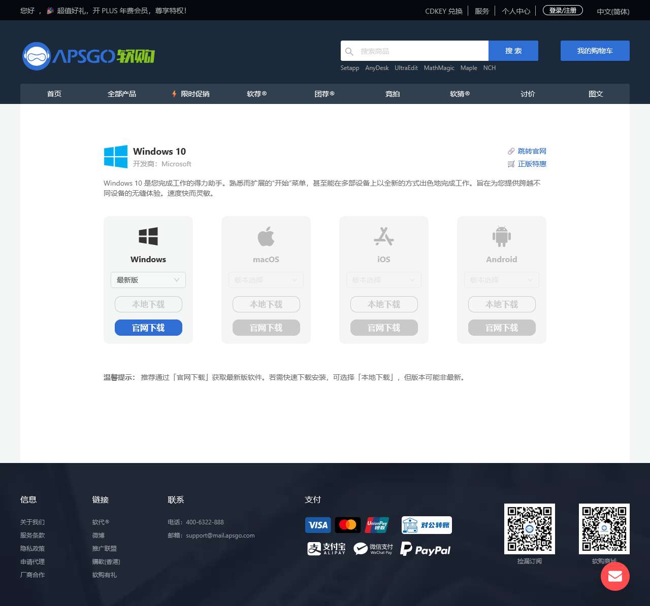Click the UnionPay 银联 icon
This screenshot has width=650, height=606.
pos(377,525)
